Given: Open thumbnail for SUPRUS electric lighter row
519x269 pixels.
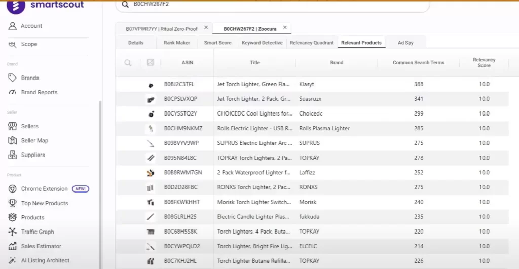Looking at the screenshot, I should [x=151, y=143].
